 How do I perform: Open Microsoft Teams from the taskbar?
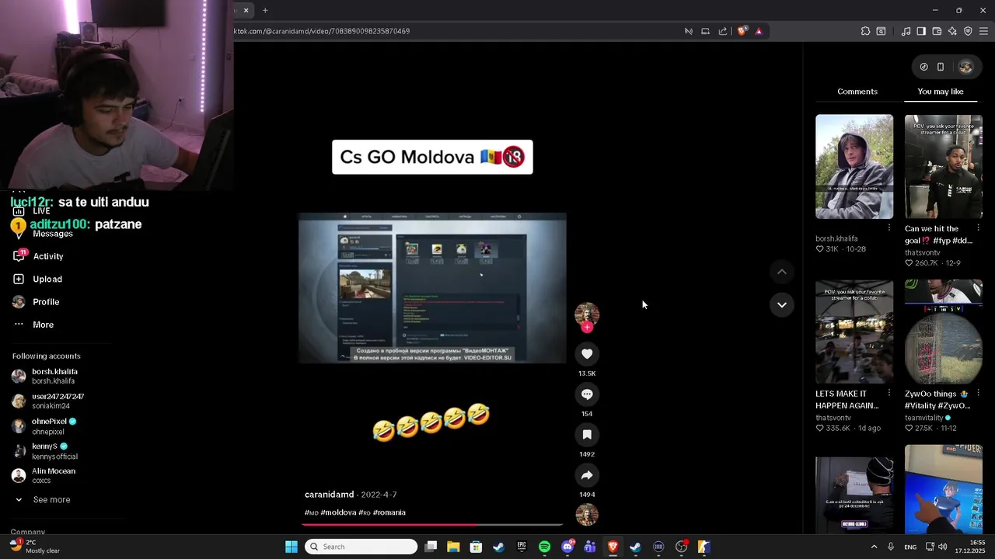[x=590, y=547]
